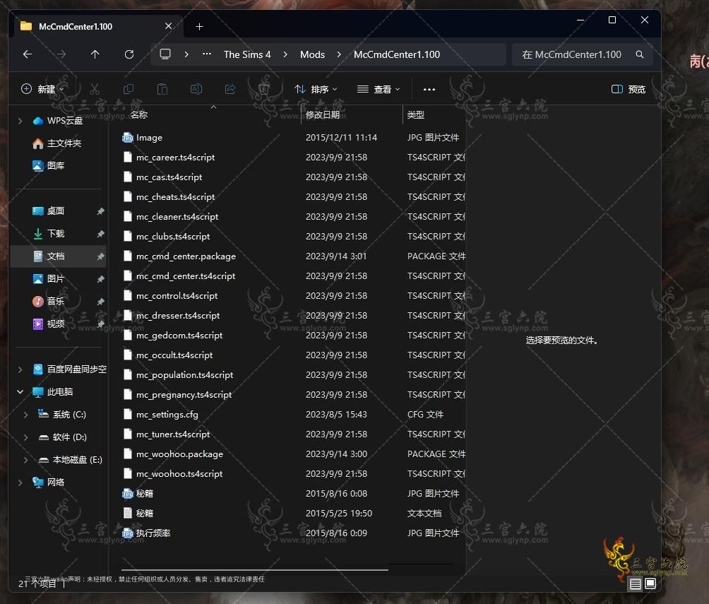Image resolution: width=709 pixels, height=604 pixels.
Task: Click the horizontal scrollbar of file list
Action: tap(254, 569)
